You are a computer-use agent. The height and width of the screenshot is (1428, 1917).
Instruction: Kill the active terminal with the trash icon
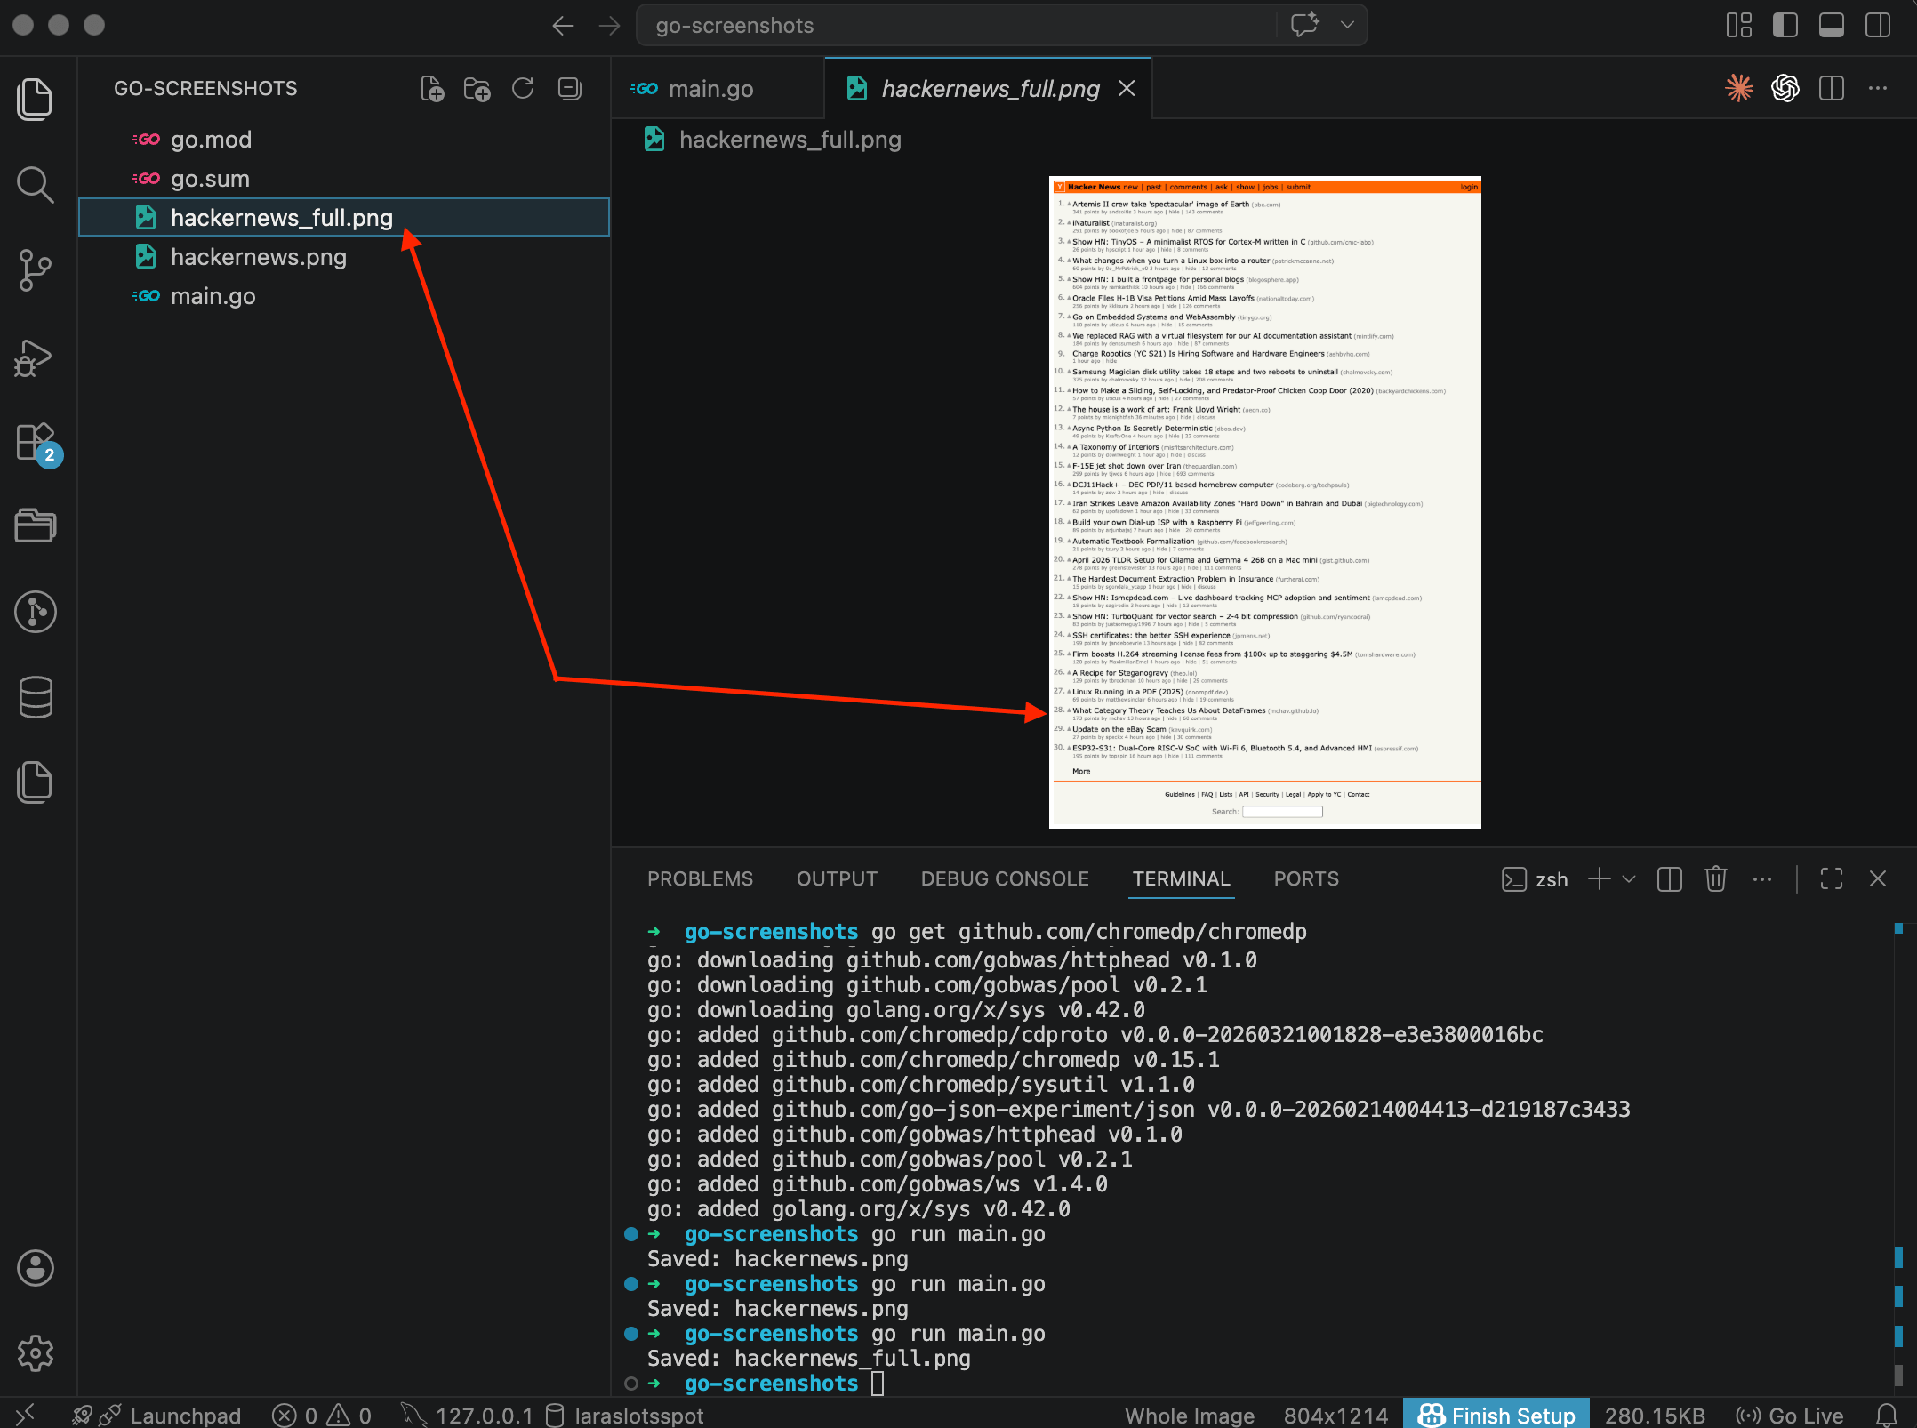[1715, 878]
